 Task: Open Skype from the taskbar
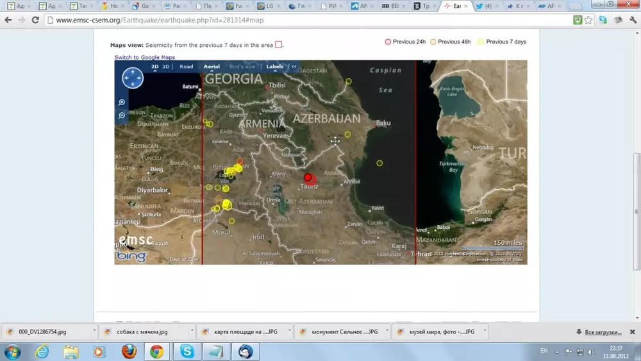click(x=187, y=351)
